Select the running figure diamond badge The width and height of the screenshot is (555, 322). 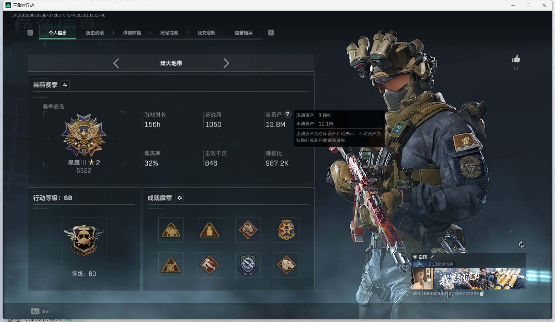pyautogui.click(x=209, y=265)
